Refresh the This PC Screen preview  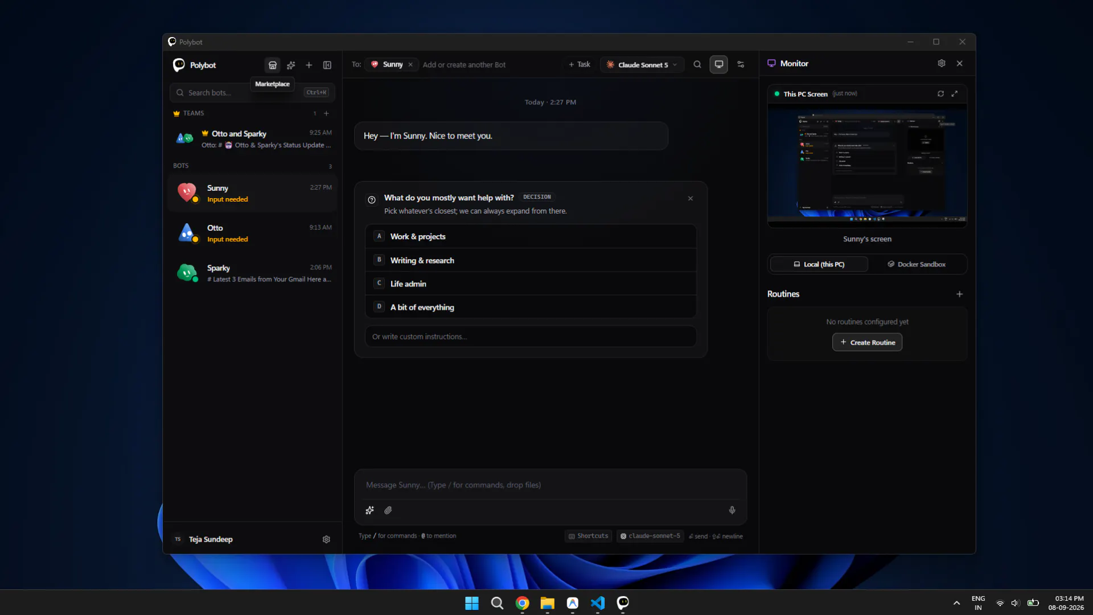940,94
